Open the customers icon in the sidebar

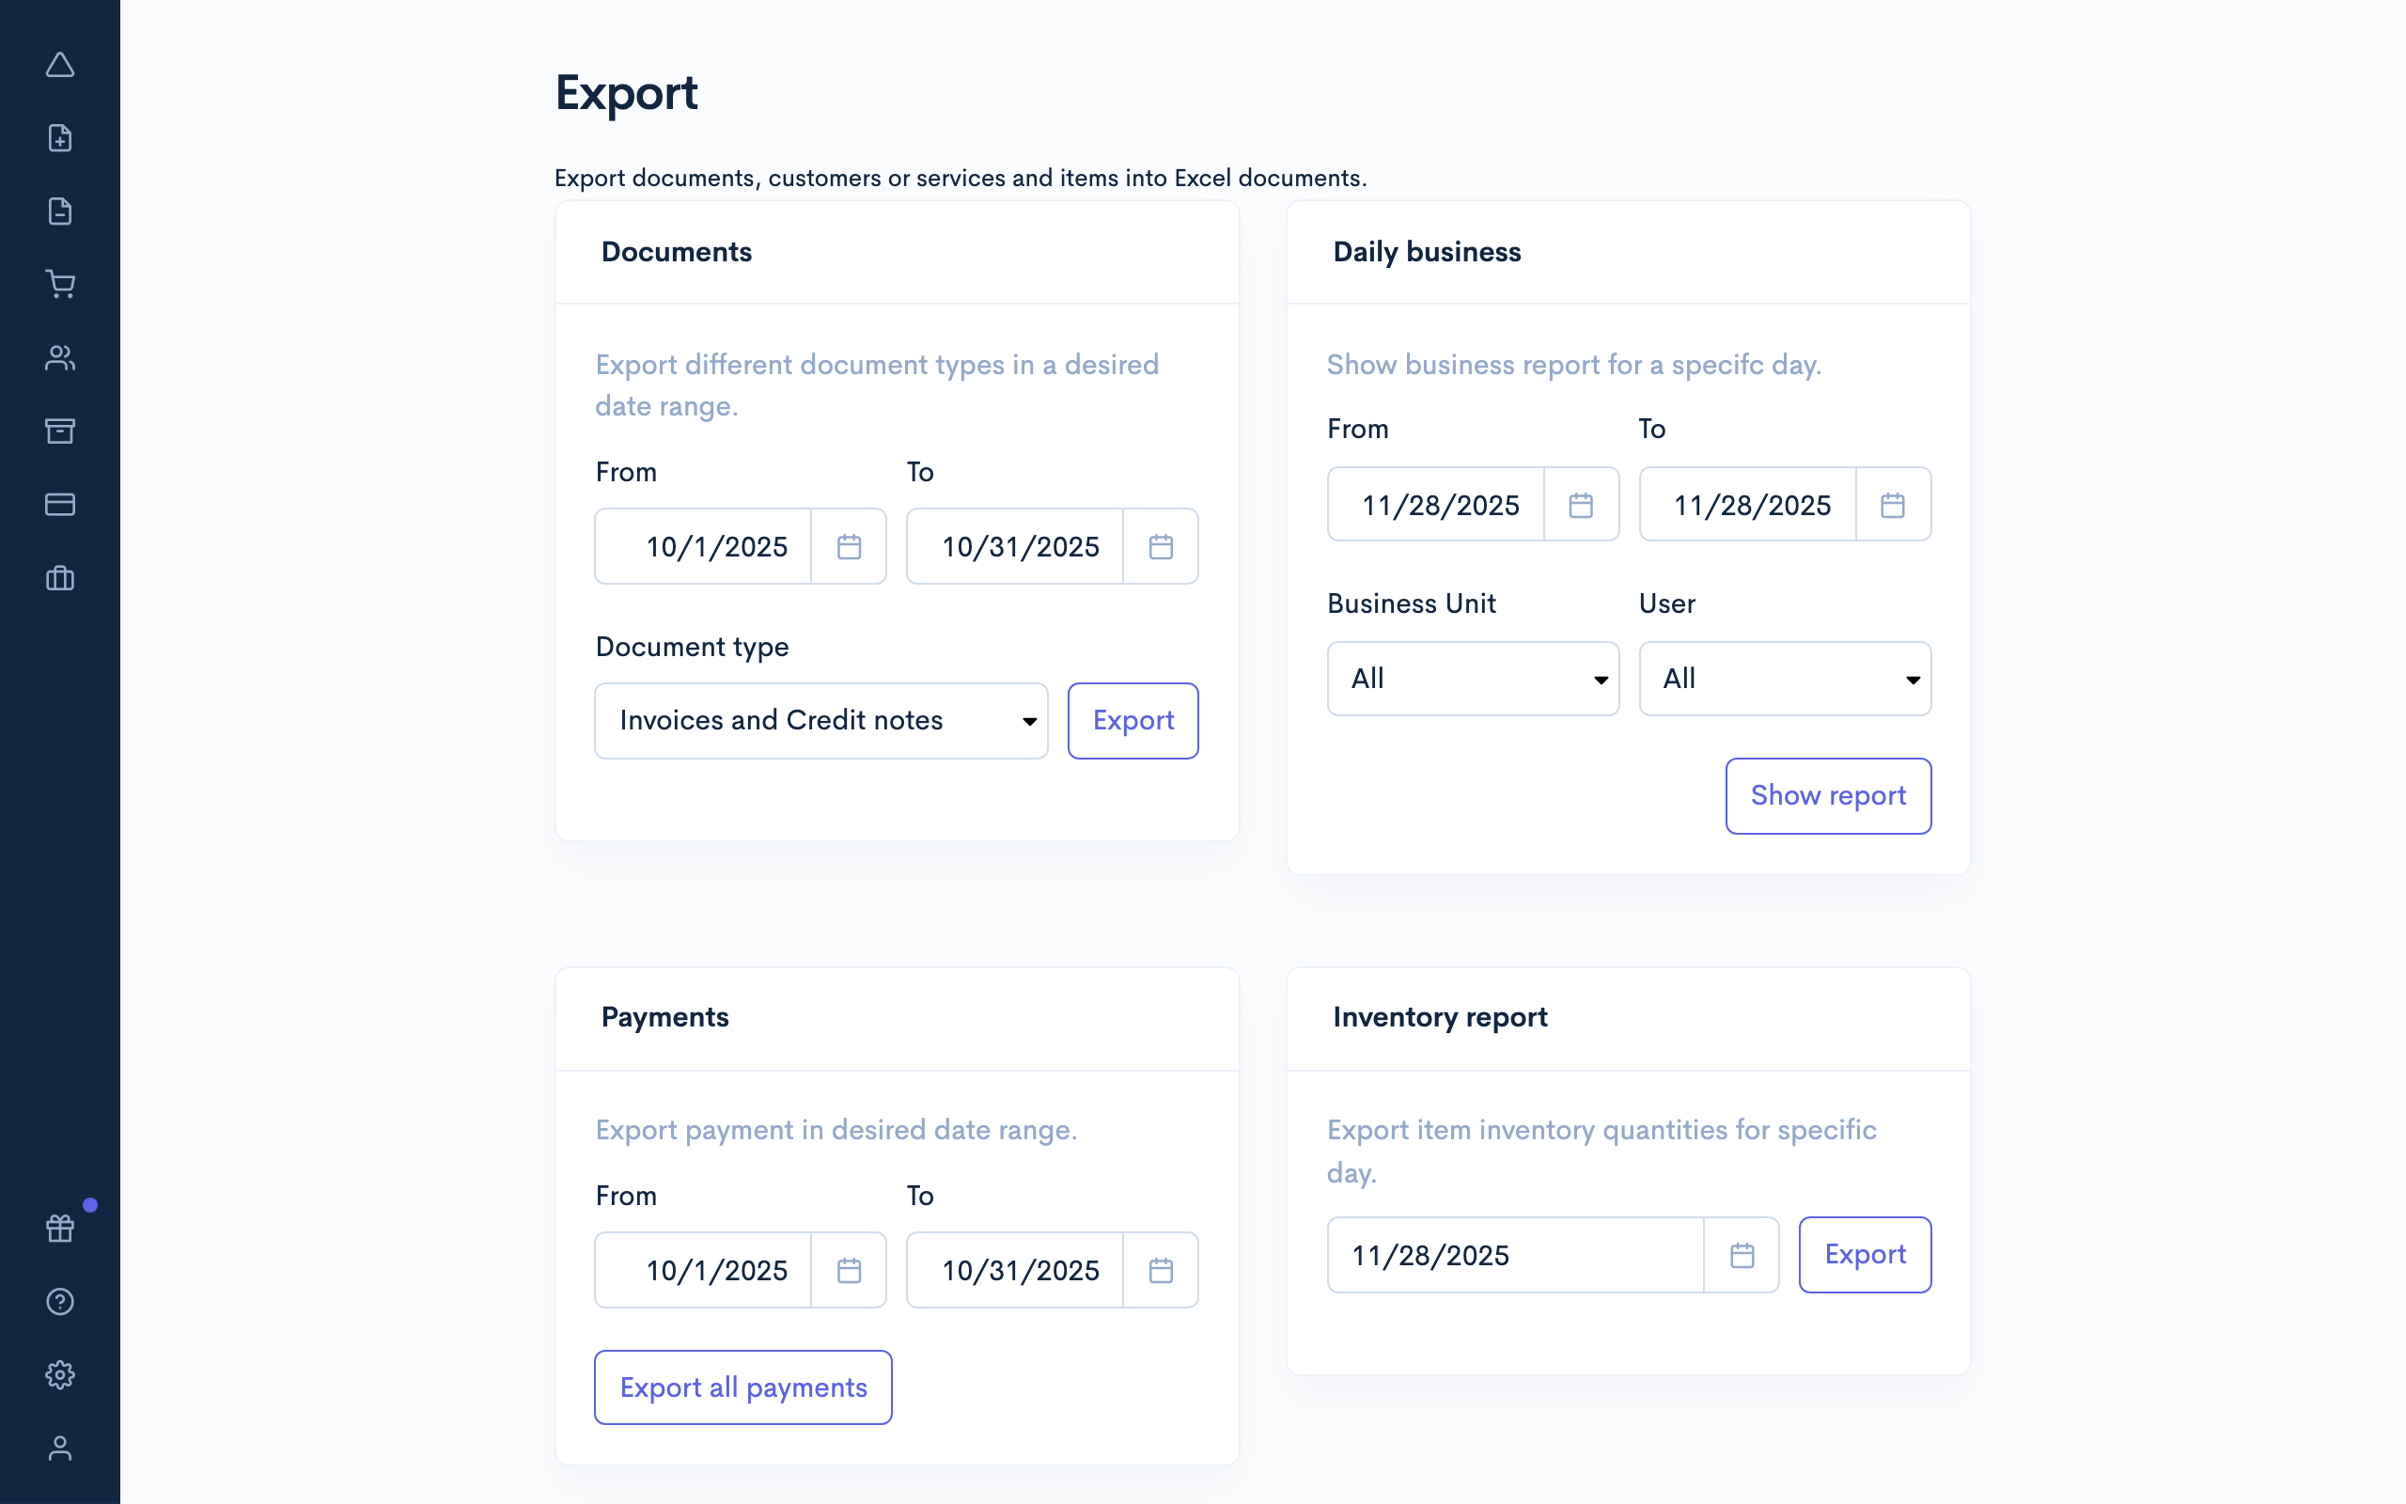(x=61, y=357)
